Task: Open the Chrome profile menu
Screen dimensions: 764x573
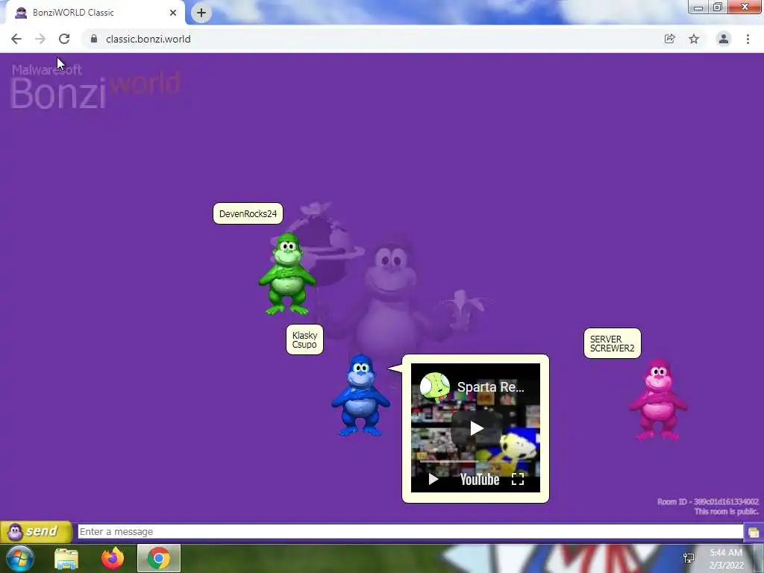Action: [x=724, y=39]
